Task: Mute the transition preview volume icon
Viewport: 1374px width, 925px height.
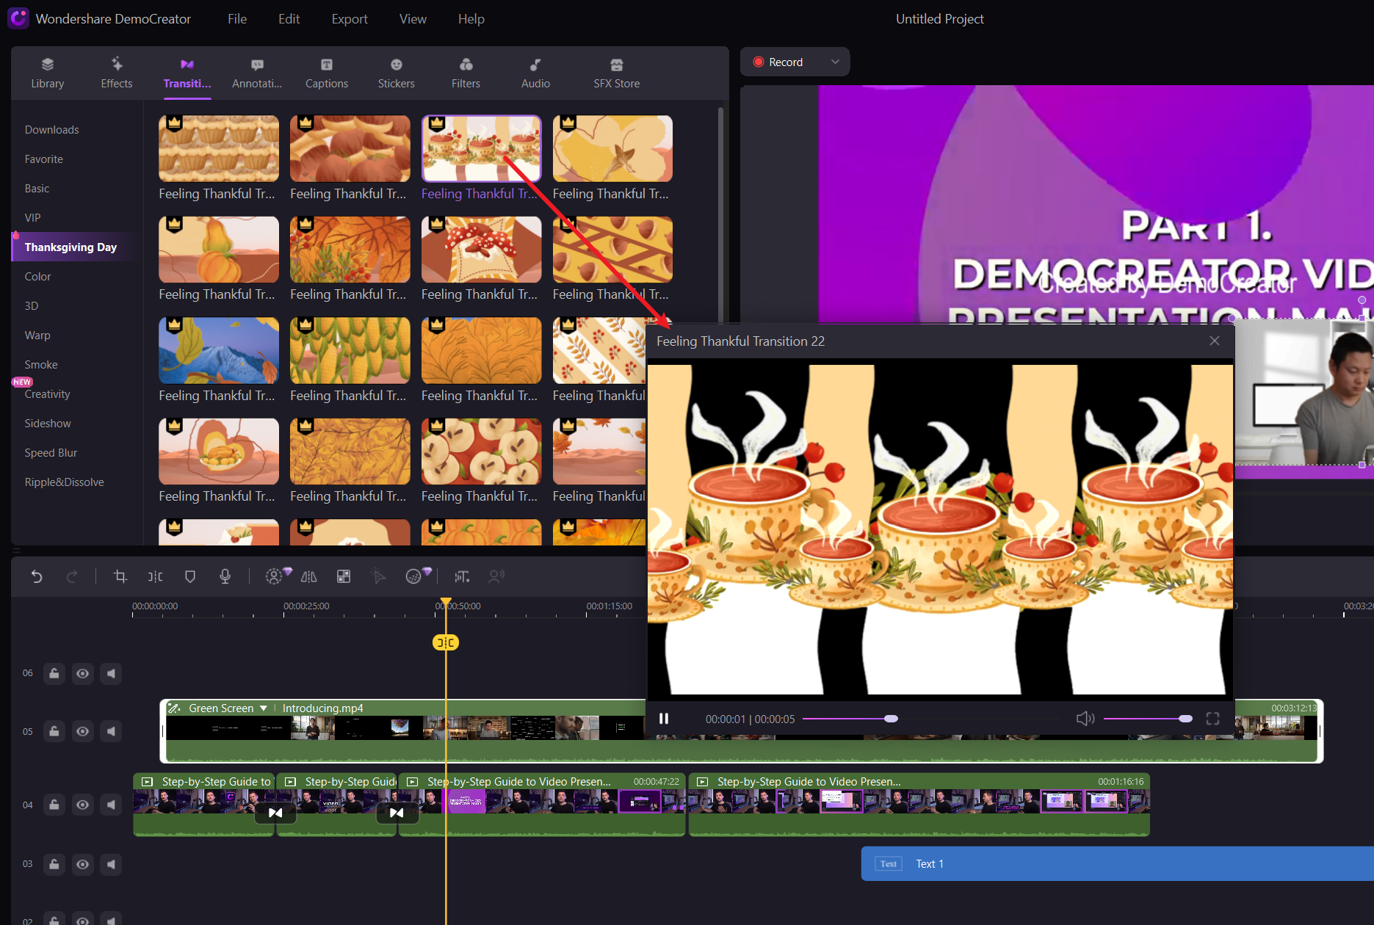Action: (x=1085, y=719)
